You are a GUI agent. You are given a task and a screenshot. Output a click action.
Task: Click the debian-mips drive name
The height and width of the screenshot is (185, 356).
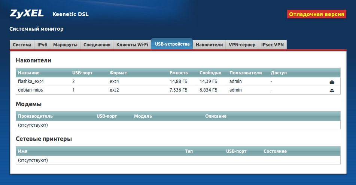click(x=30, y=90)
